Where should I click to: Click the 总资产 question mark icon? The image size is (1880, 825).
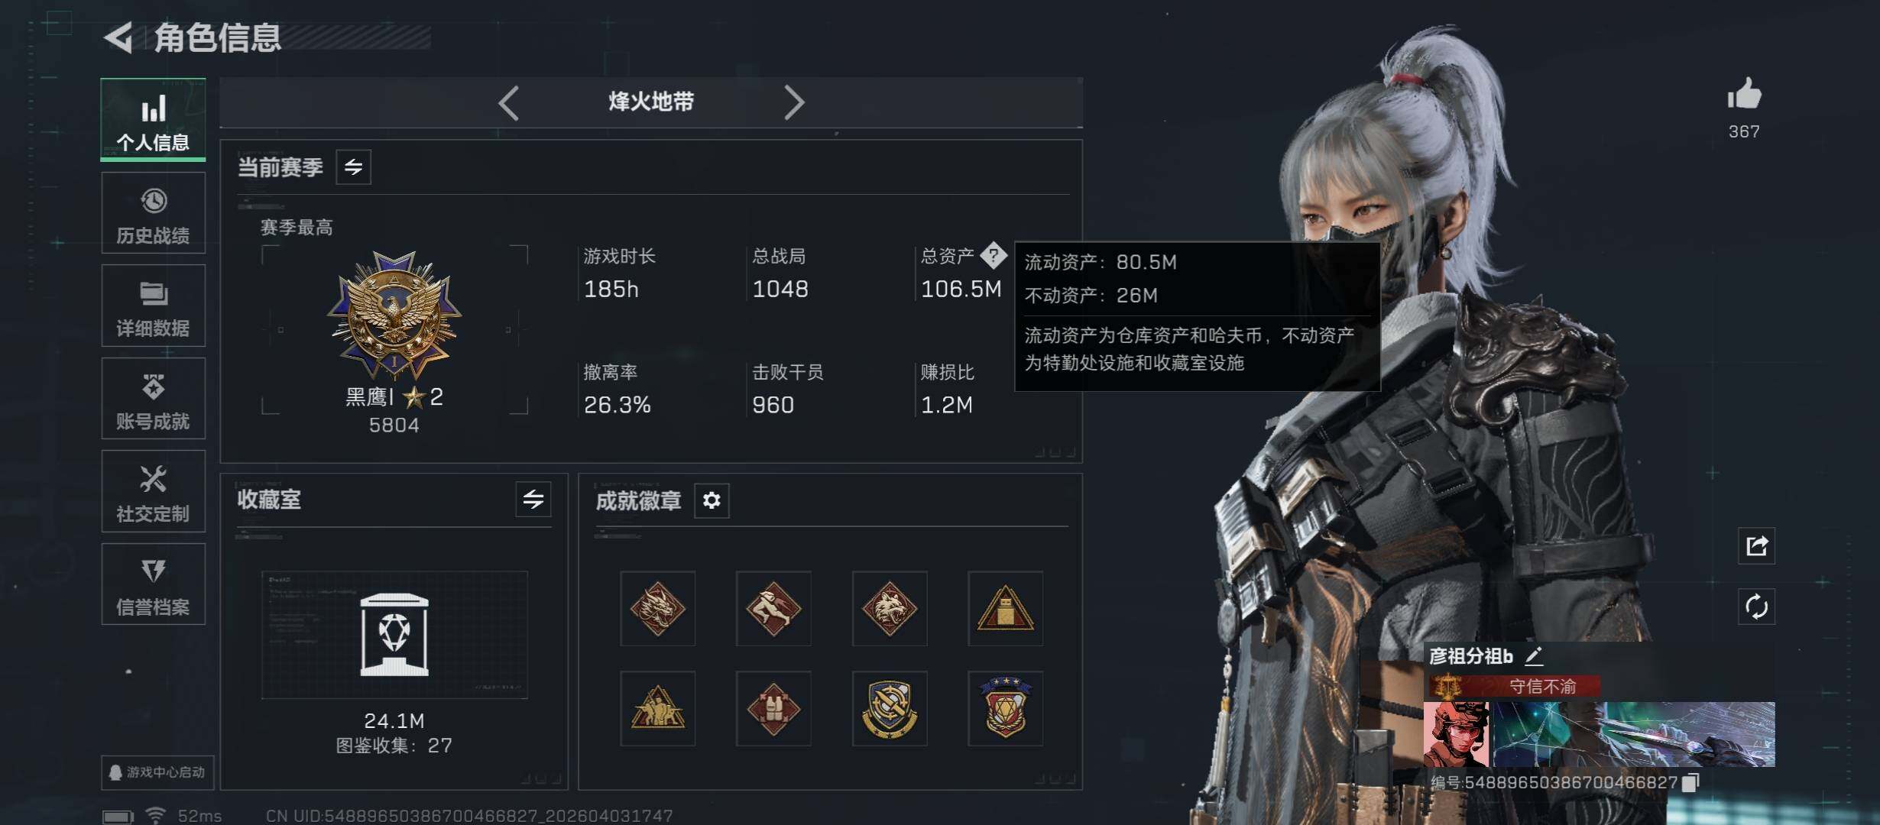(993, 255)
